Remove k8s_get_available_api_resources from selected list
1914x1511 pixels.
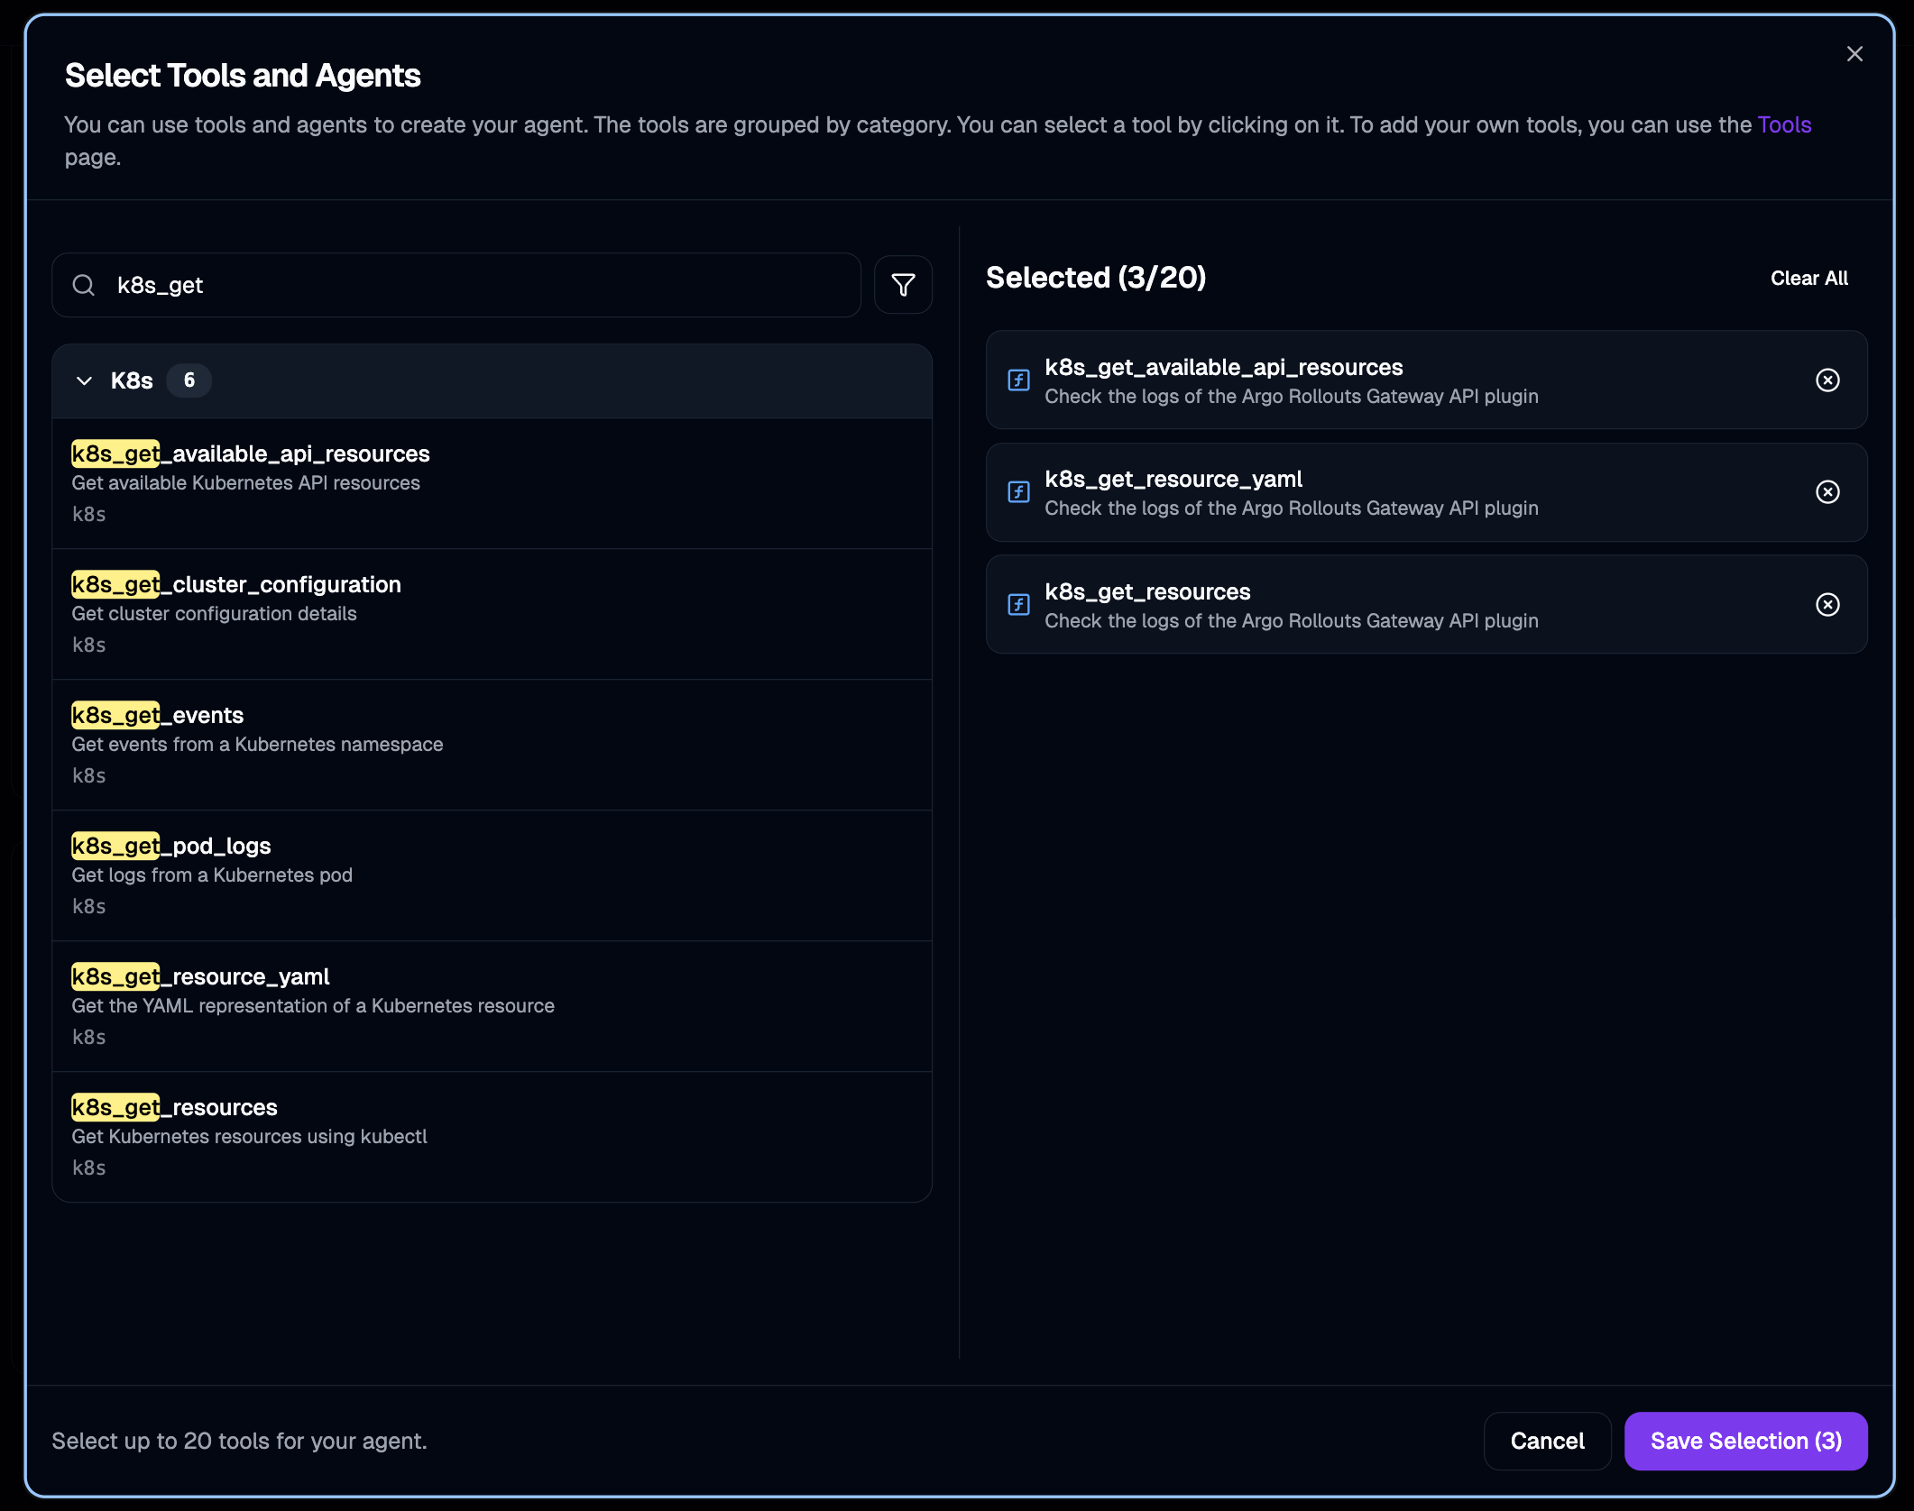[1827, 380]
